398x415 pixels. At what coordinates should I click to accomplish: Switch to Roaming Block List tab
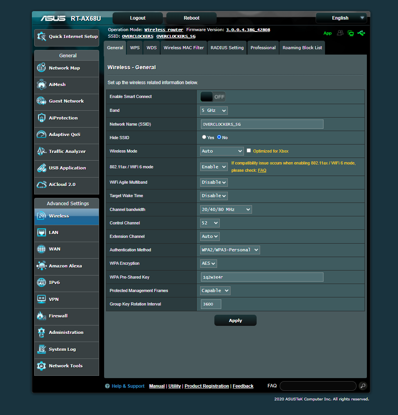click(x=302, y=48)
